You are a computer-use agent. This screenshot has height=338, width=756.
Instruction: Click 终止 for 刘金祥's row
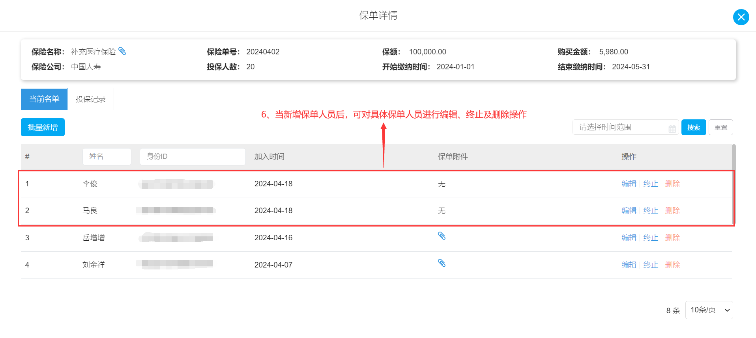click(651, 265)
